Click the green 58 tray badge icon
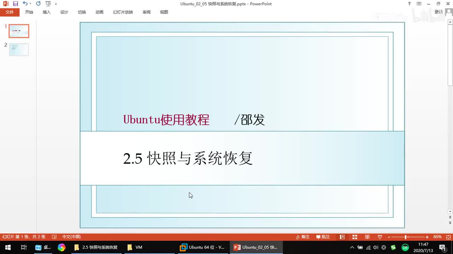This screenshot has width=453, height=254. (x=405, y=247)
